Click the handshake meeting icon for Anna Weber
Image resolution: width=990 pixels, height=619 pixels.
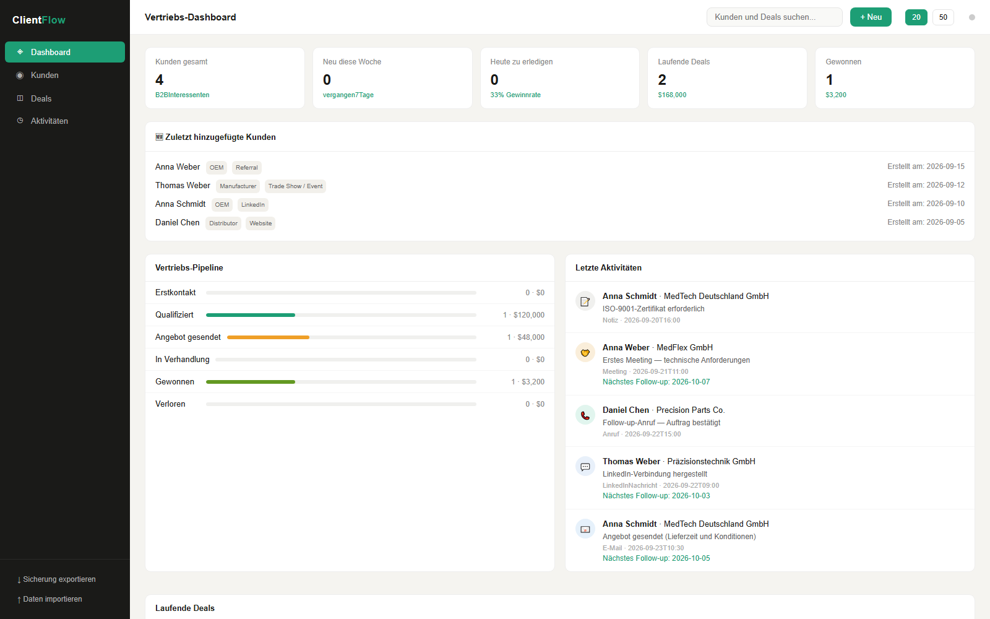click(585, 353)
